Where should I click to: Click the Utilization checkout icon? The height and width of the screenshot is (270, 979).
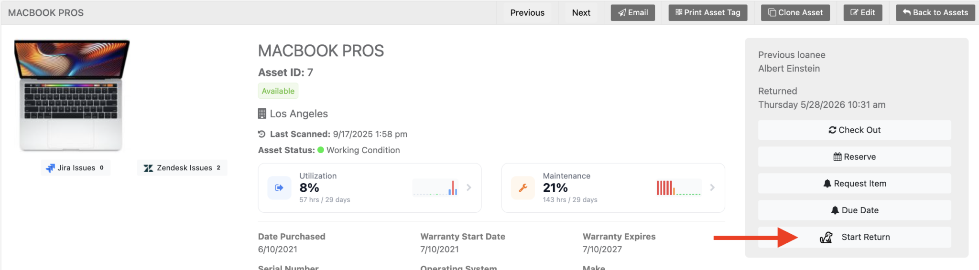coord(279,187)
